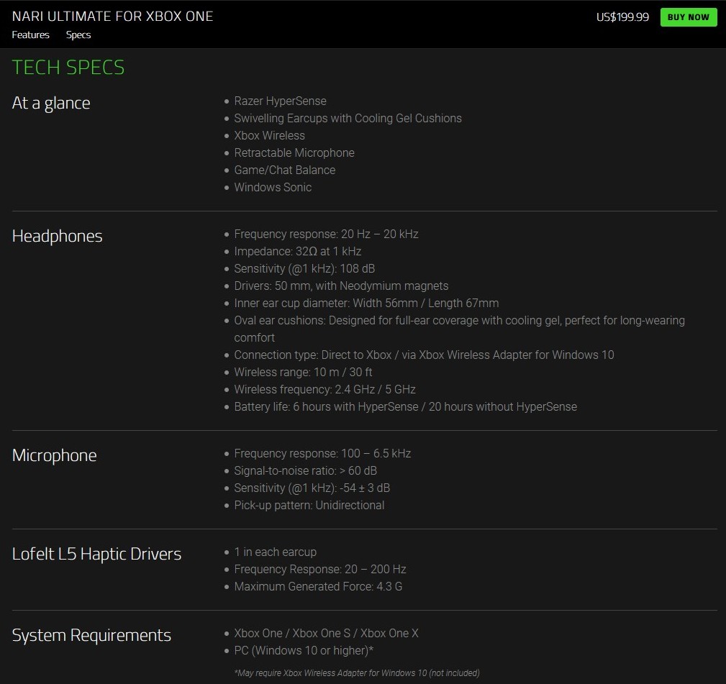Click the Lofelt L5 Haptic Drivers heading
Image resolution: width=726 pixels, height=684 pixels.
tap(96, 554)
